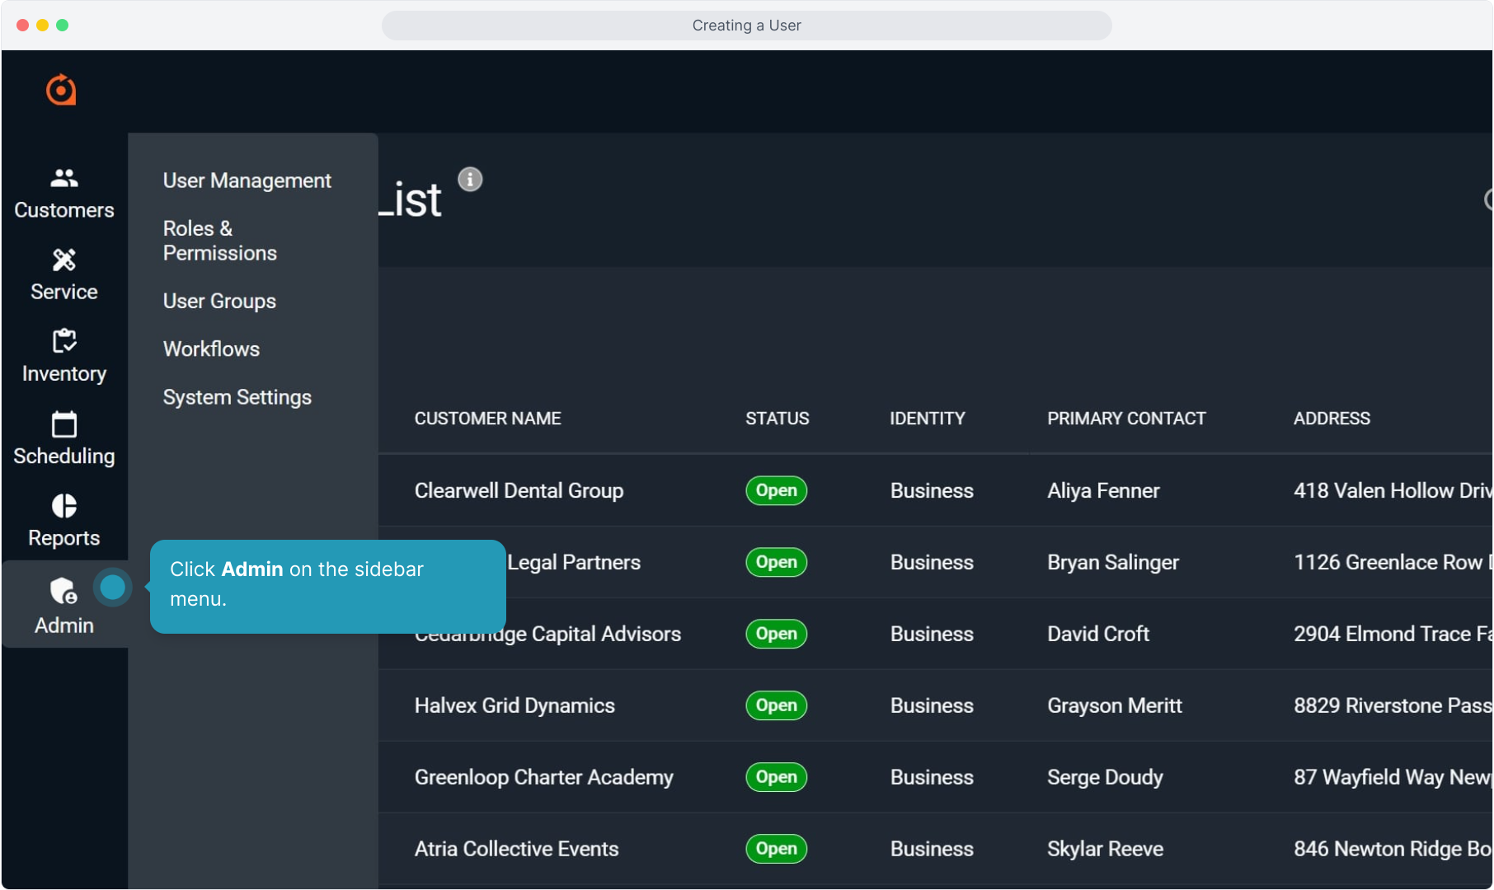Click the Admin shield icon
This screenshot has height=890, width=1494.
click(63, 591)
